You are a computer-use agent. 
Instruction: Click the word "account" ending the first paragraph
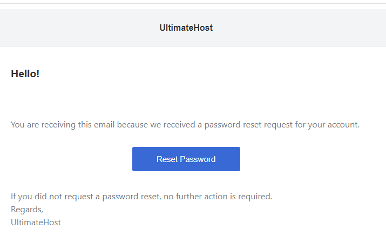(x=342, y=125)
